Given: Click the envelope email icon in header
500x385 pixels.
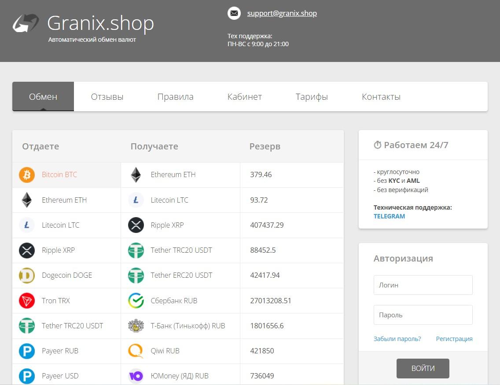Looking at the screenshot, I should click(x=234, y=13).
